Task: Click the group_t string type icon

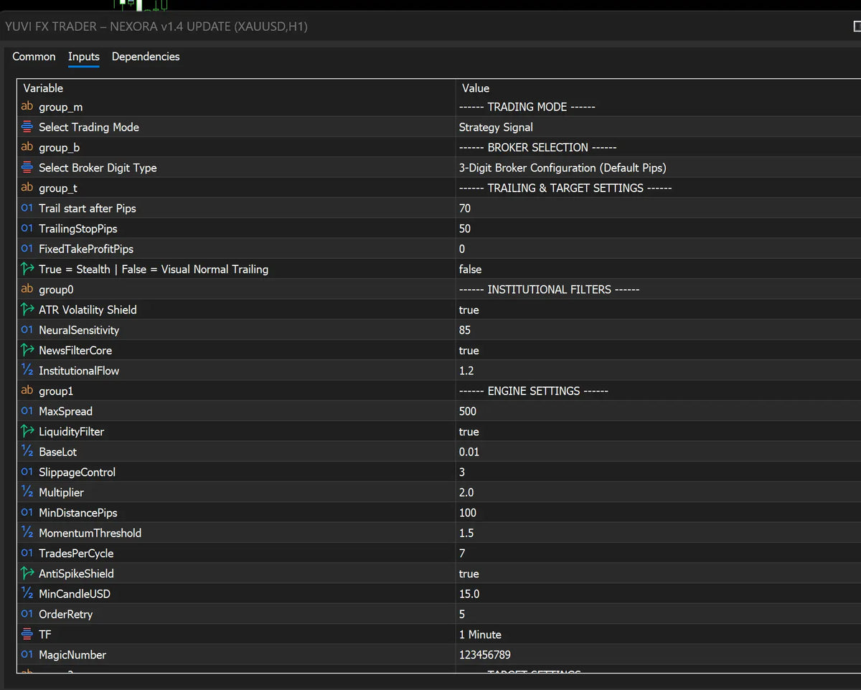Action: click(x=27, y=187)
